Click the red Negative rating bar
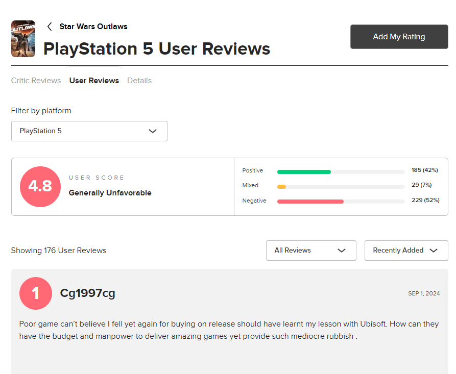456x374 pixels. pos(310,202)
